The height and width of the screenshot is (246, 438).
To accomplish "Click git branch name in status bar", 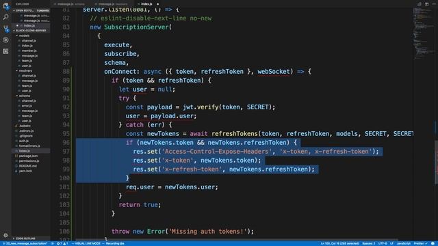I will pos(25,243).
